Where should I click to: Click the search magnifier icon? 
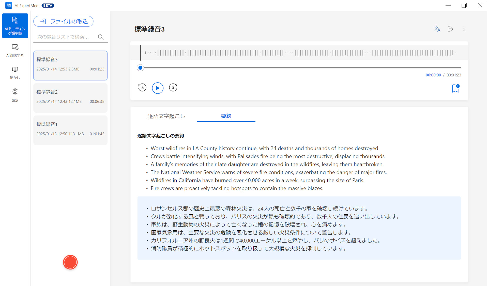(101, 37)
